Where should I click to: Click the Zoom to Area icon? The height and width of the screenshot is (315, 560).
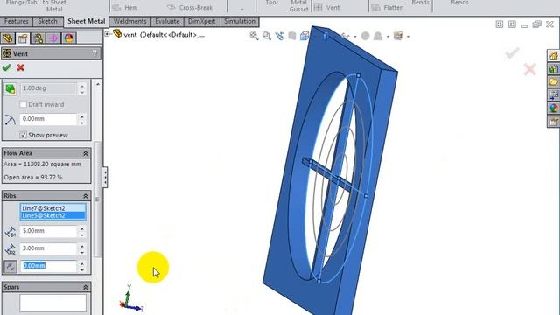(x=266, y=36)
